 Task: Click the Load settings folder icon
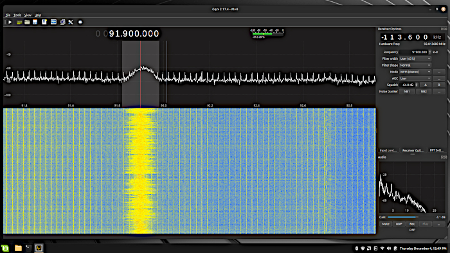click(x=27, y=22)
